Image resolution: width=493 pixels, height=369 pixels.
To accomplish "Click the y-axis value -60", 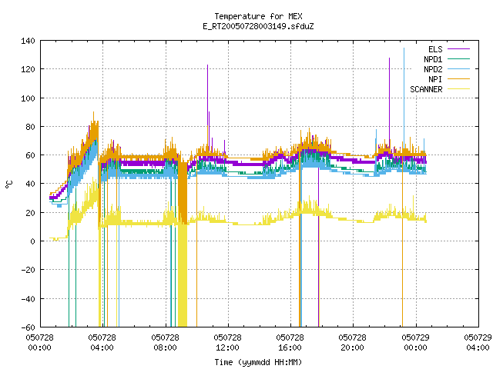I will pyautogui.click(x=28, y=327).
